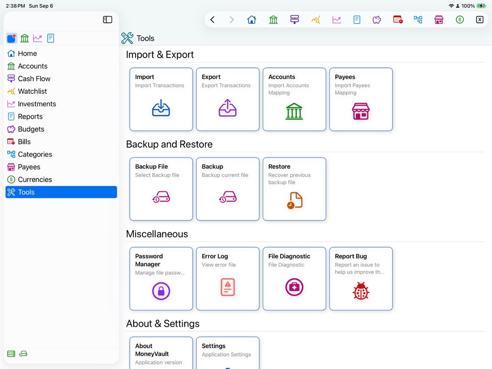Viewport: 492px width, 369px height.
Task: Go forward using the toolbar arrow
Action: pos(231,20)
